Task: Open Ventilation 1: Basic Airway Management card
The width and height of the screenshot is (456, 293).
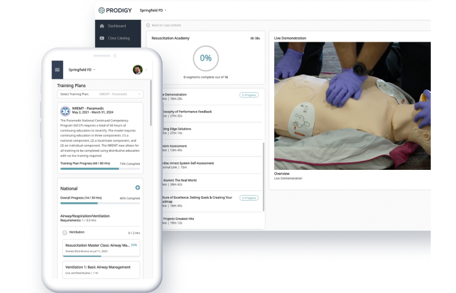Action: click(x=101, y=269)
